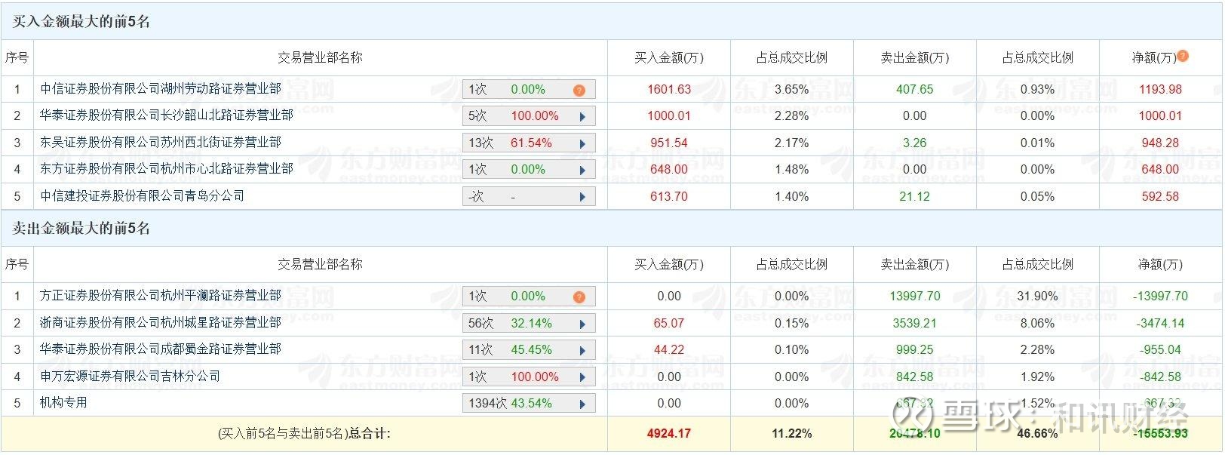The height and width of the screenshot is (455, 1225).
Task: Expand 机构专用 history with blue arrow
Action: (582, 404)
